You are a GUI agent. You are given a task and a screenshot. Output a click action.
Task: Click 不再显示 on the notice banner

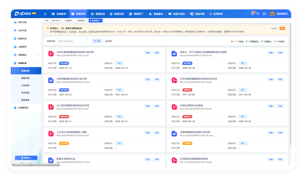[274, 29]
